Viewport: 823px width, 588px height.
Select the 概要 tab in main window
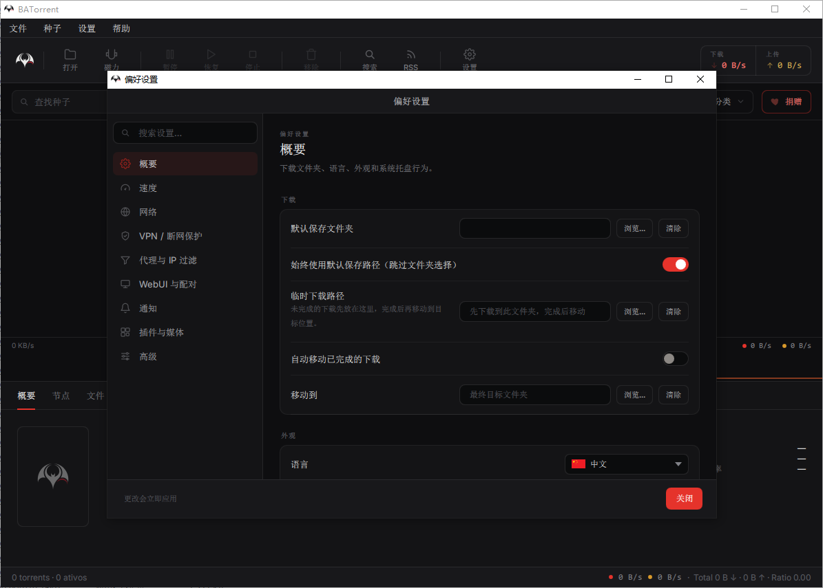coord(26,395)
